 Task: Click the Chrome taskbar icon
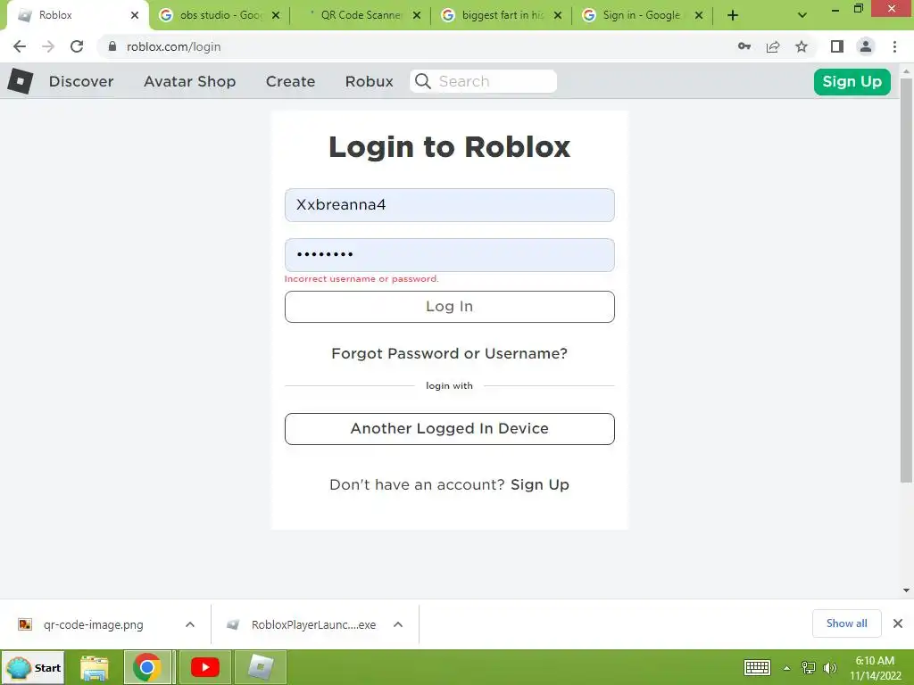point(147,667)
